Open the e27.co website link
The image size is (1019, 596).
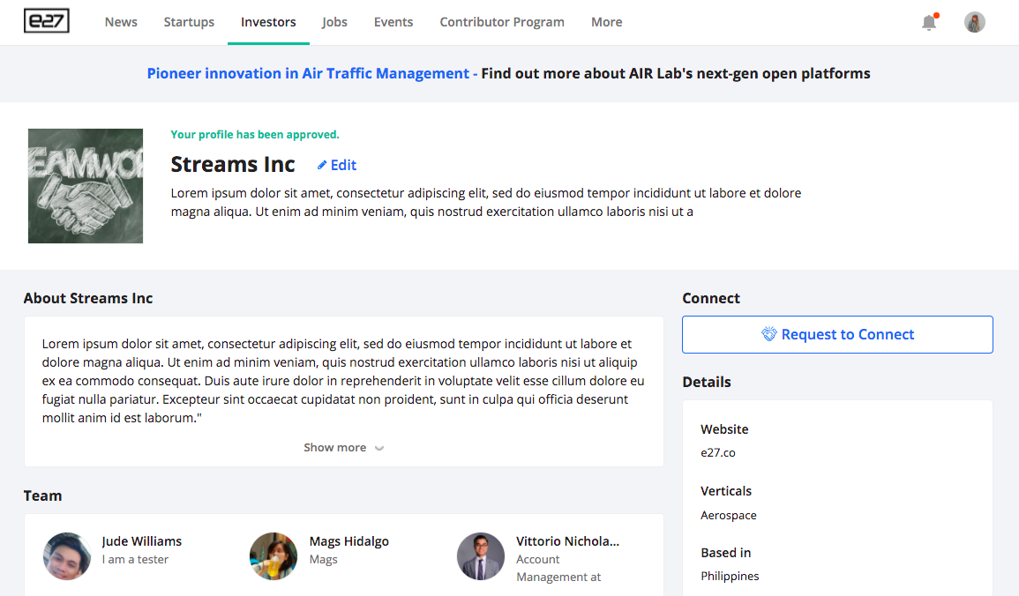(x=718, y=452)
